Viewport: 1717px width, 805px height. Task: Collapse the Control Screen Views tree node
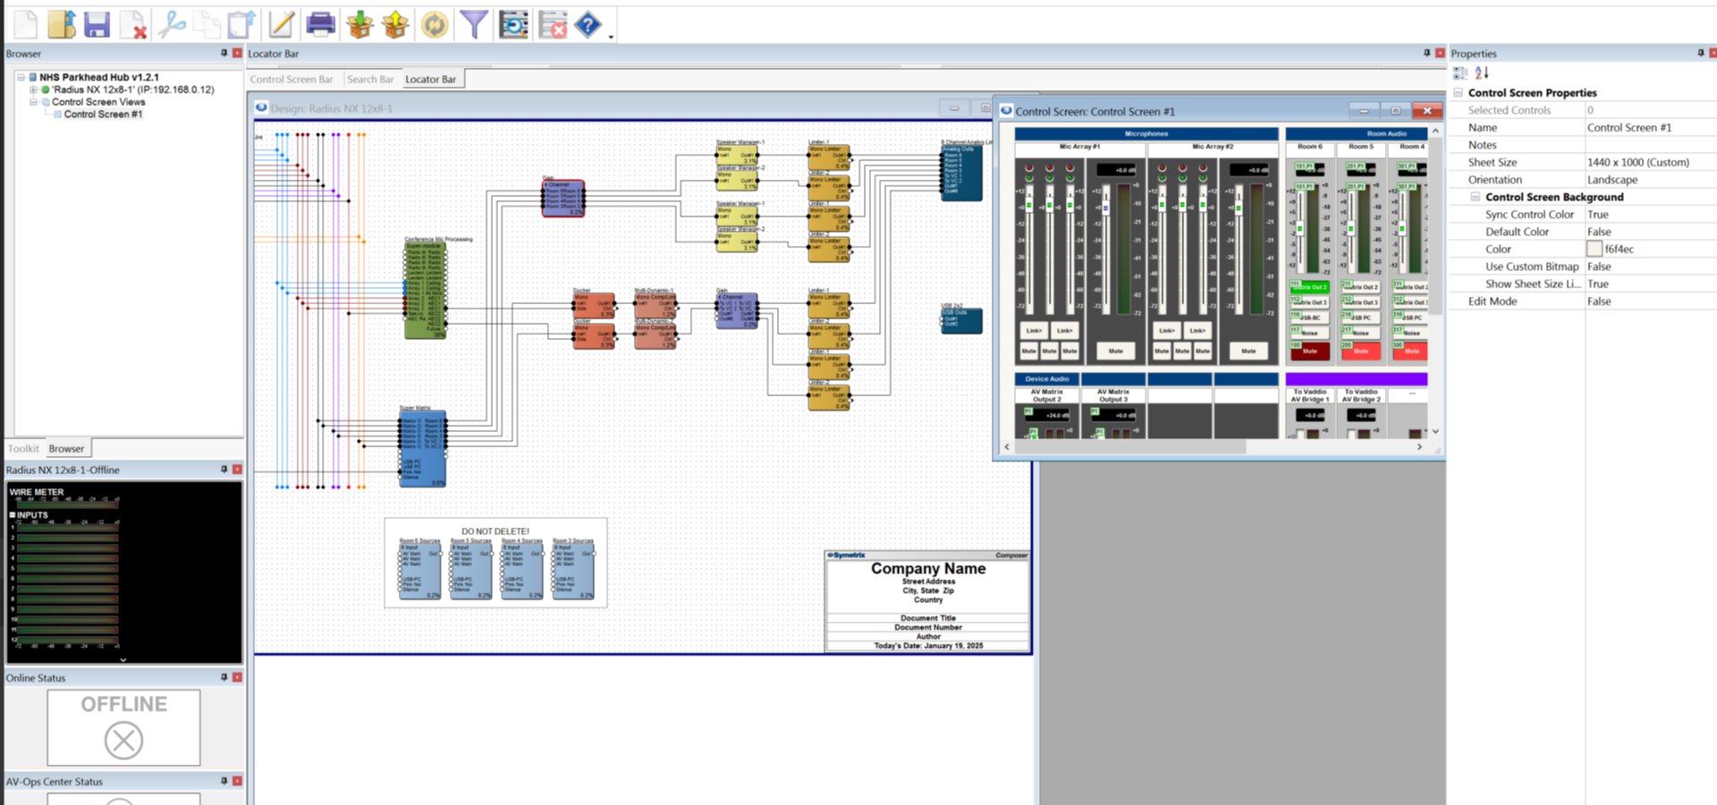tap(34, 102)
